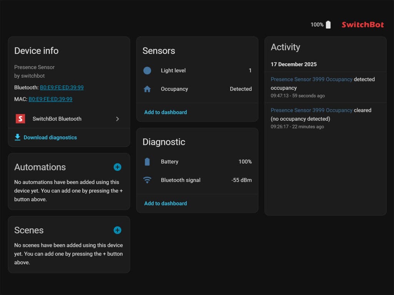Image resolution: width=394 pixels, height=295 pixels.
Task: Click the battery status icon showing 100%
Action: coord(328,24)
